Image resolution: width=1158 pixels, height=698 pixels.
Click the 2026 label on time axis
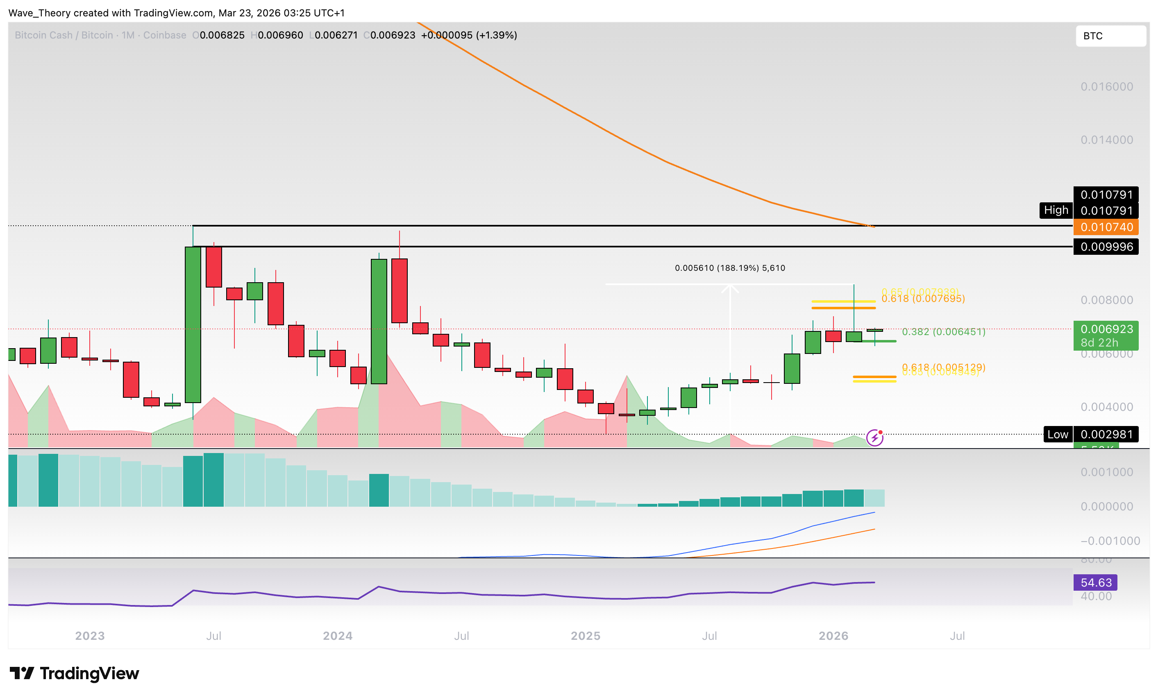point(833,636)
